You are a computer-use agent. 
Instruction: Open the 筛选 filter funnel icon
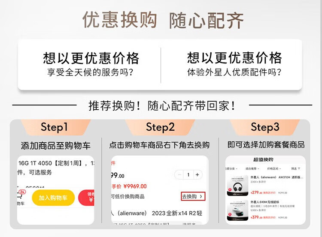click(x=295, y=169)
